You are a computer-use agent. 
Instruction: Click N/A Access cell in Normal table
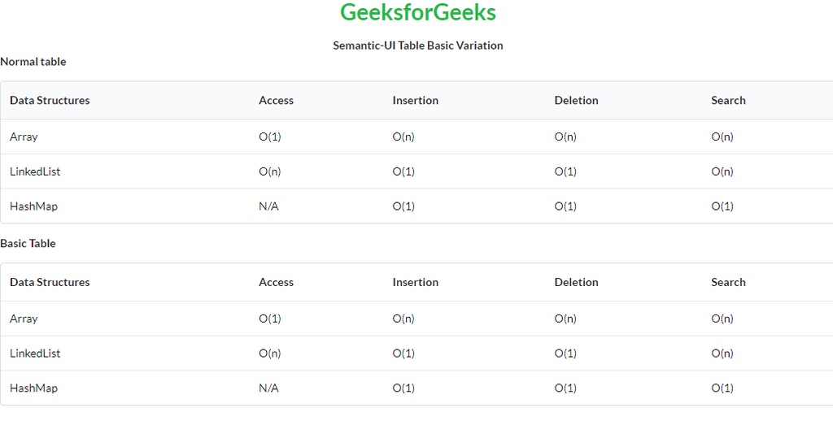click(268, 206)
